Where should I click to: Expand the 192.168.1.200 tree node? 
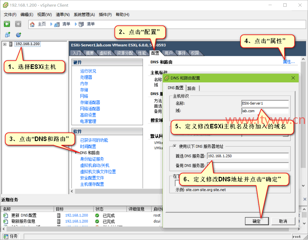click(5, 44)
